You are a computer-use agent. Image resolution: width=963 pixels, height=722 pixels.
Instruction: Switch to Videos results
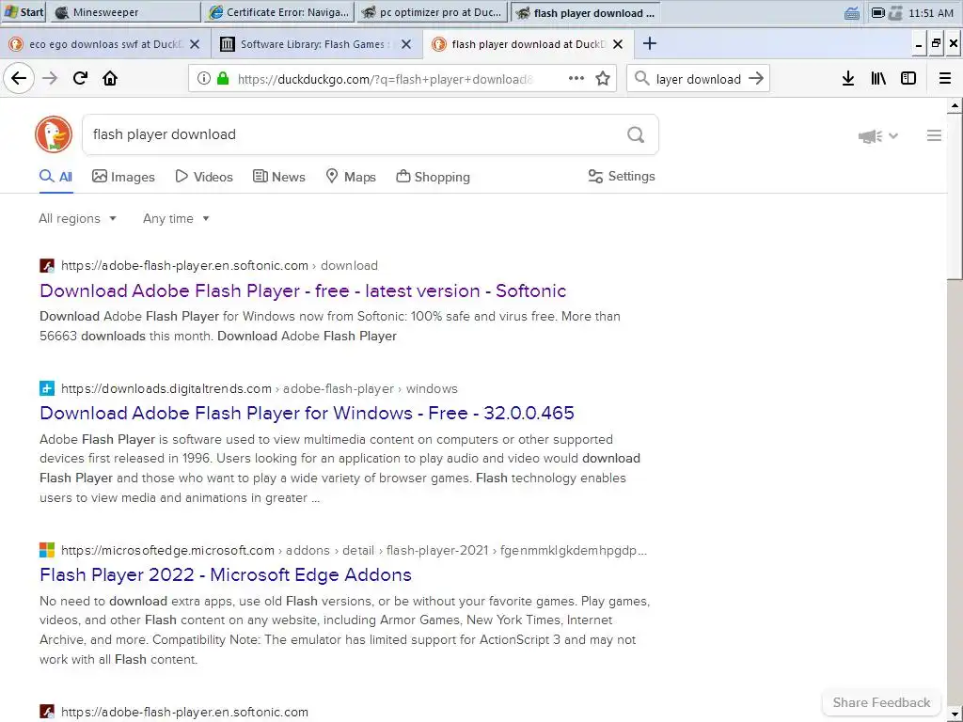coord(204,177)
